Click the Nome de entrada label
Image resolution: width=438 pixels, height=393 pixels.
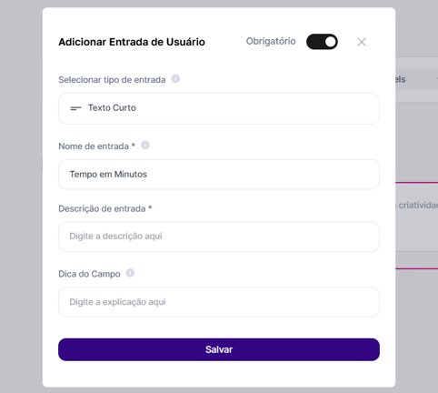pyautogui.click(x=94, y=146)
